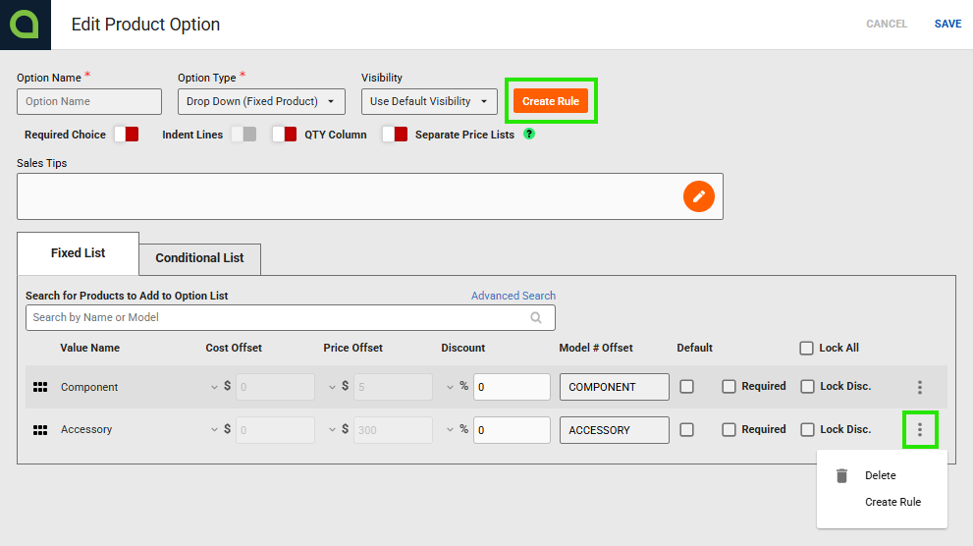Open the Component row three-dot menu
Screen dimensions: 973x546
click(x=920, y=387)
